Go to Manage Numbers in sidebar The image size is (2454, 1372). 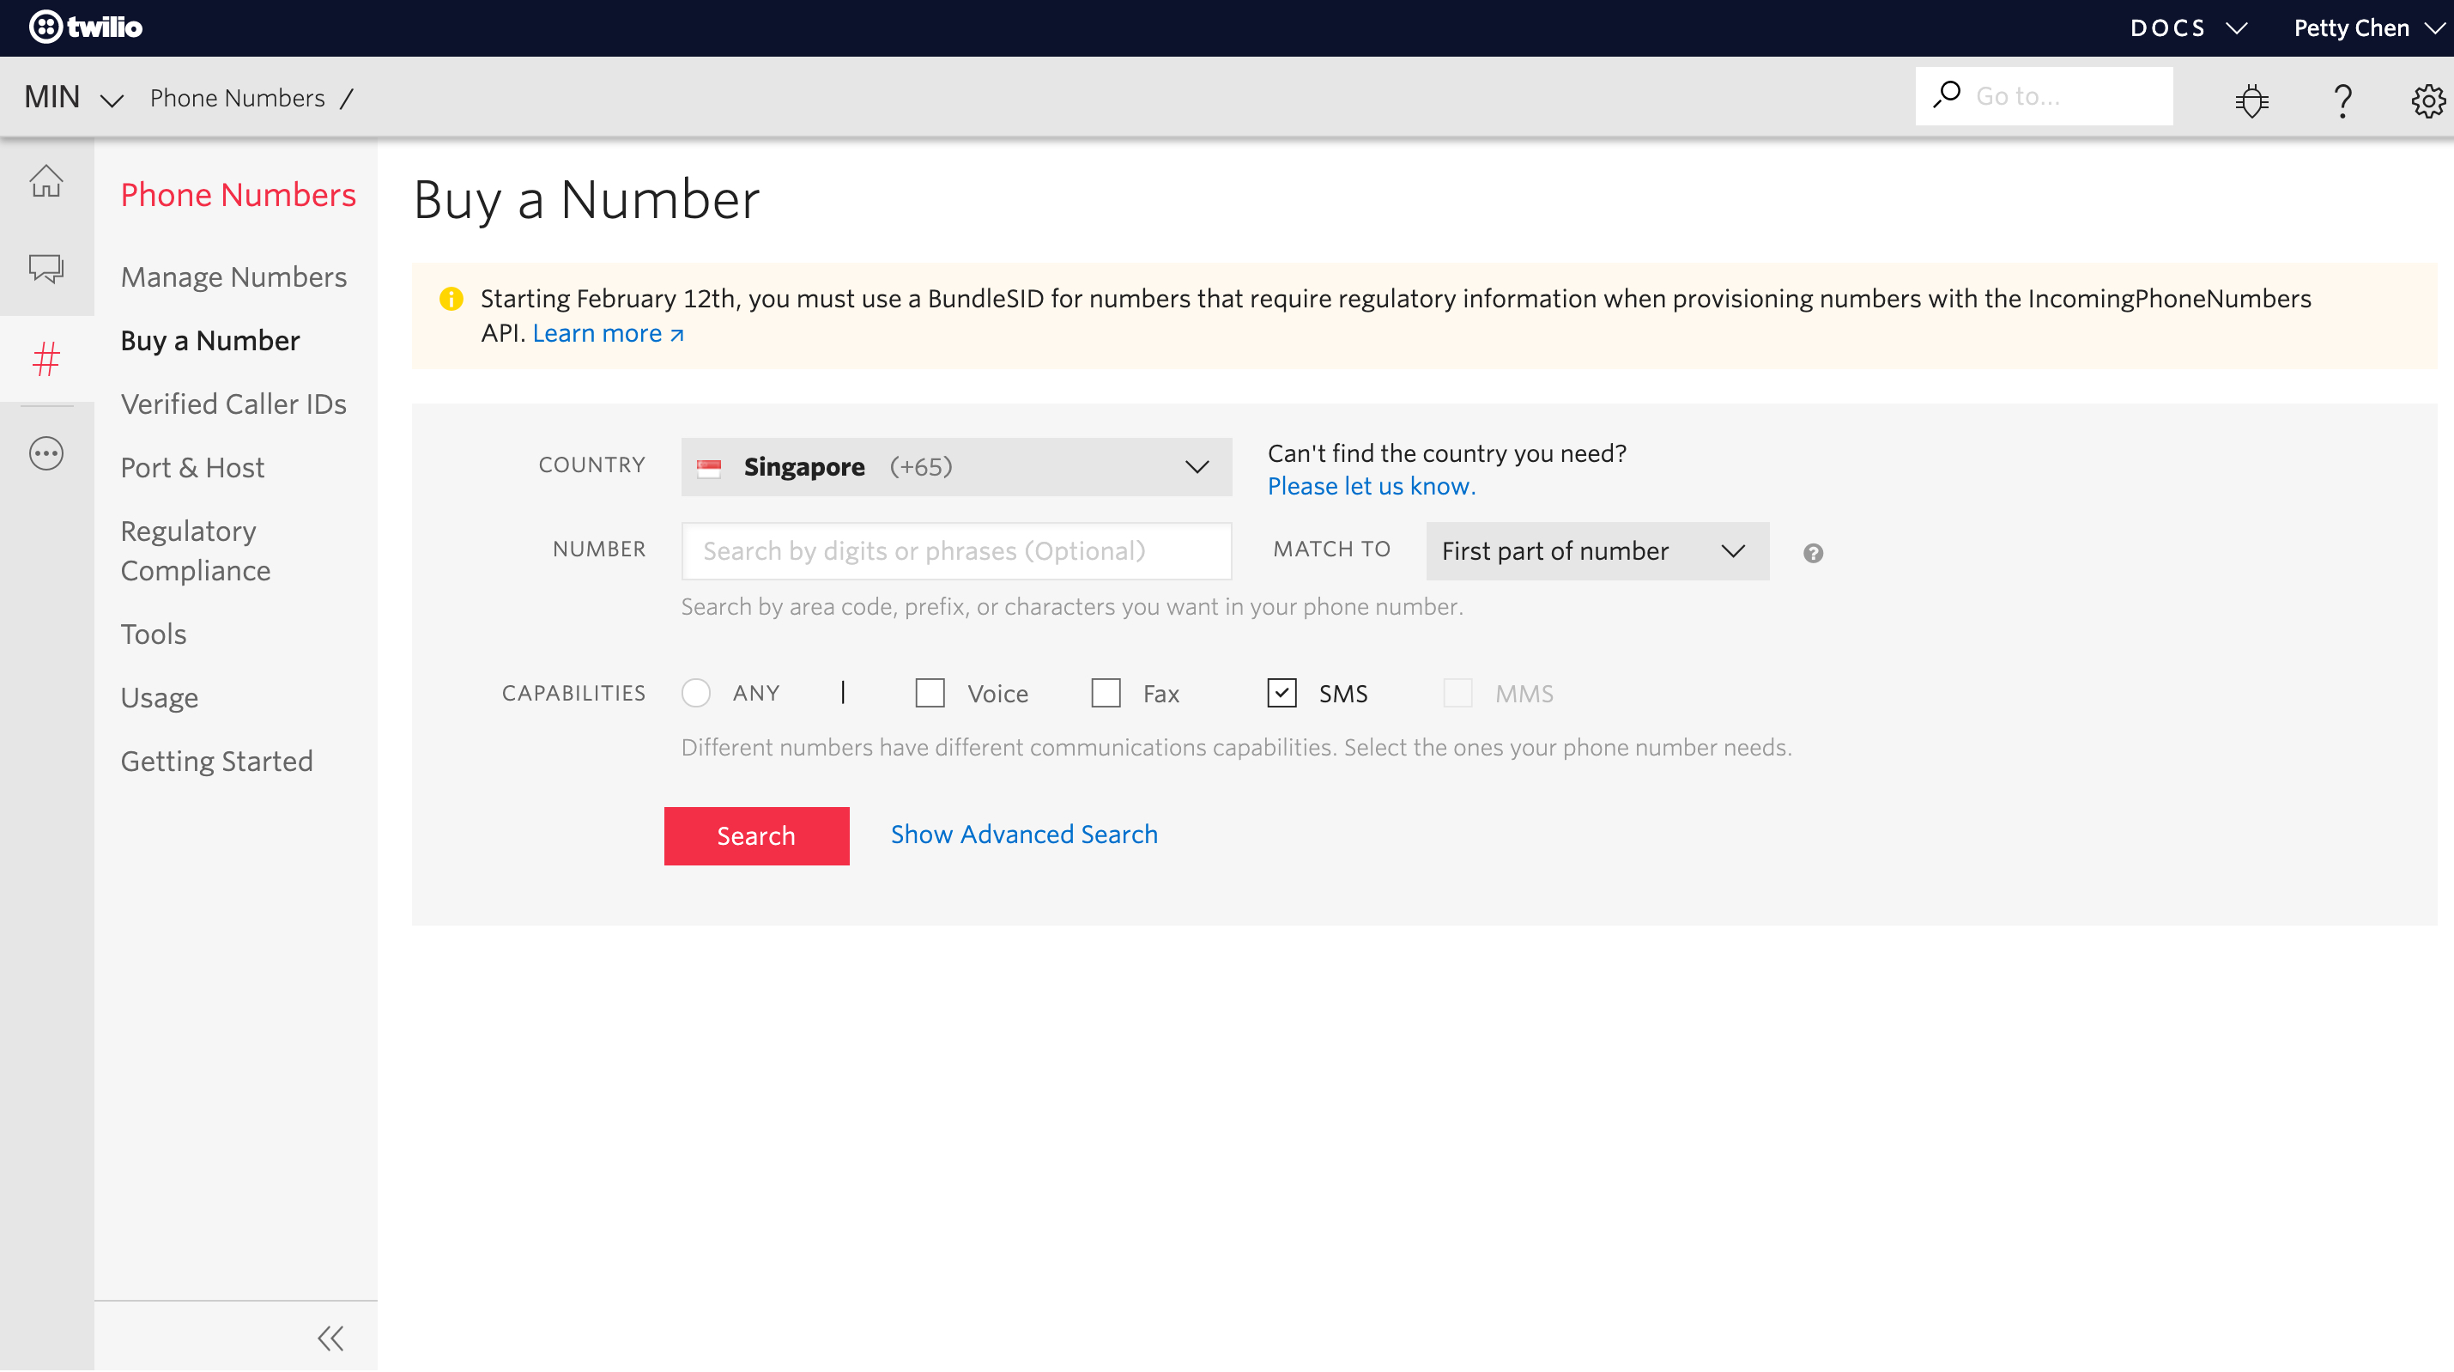[233, 276]
